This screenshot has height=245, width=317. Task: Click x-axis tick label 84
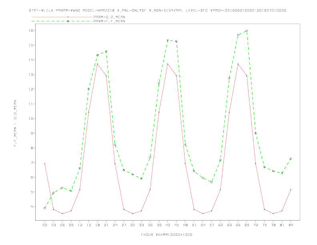point(291,225)
